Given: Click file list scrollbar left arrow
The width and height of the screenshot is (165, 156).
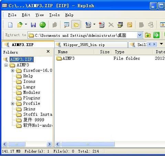Looking at the screenshot, I should (x=58, y=144).
